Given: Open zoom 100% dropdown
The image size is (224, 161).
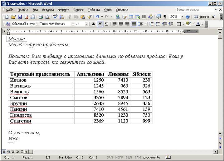Looking at the screenshot, I should (182, 17).
